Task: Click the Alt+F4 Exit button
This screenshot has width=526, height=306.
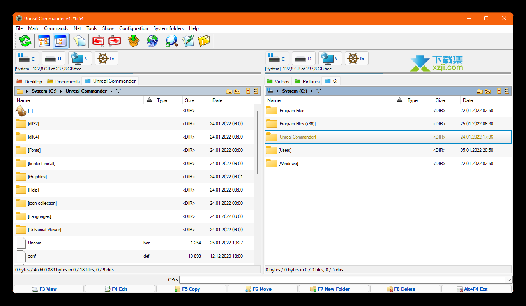Action: (x=476, y=289)
